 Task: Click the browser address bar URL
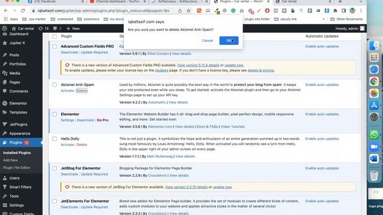coord(104,11)
